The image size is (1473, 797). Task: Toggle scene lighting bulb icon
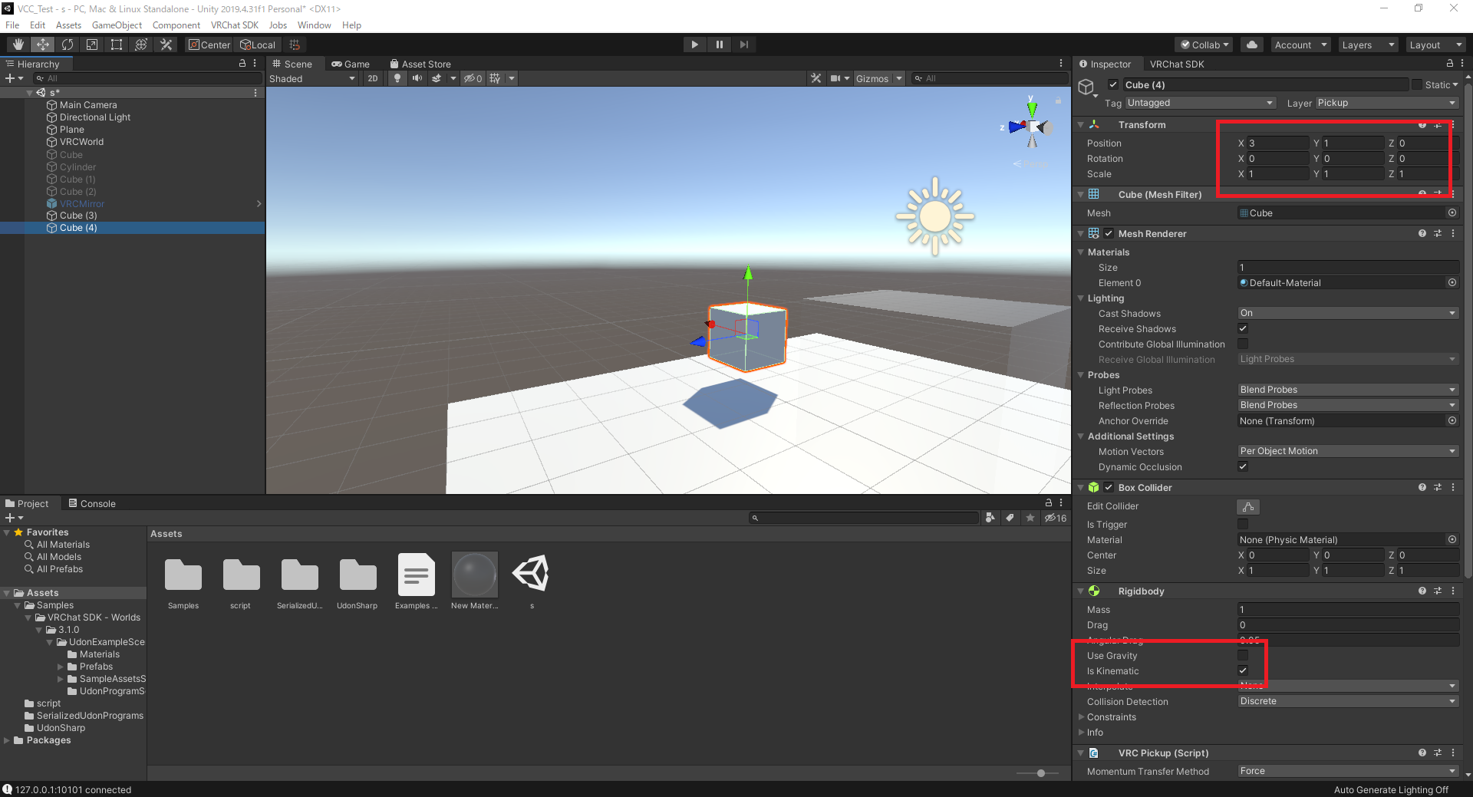coord(397,78)
